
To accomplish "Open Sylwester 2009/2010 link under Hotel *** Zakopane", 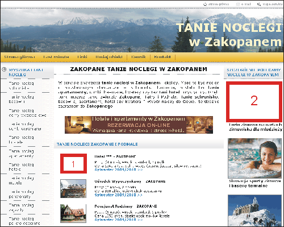I will click(x=119, y=170).
